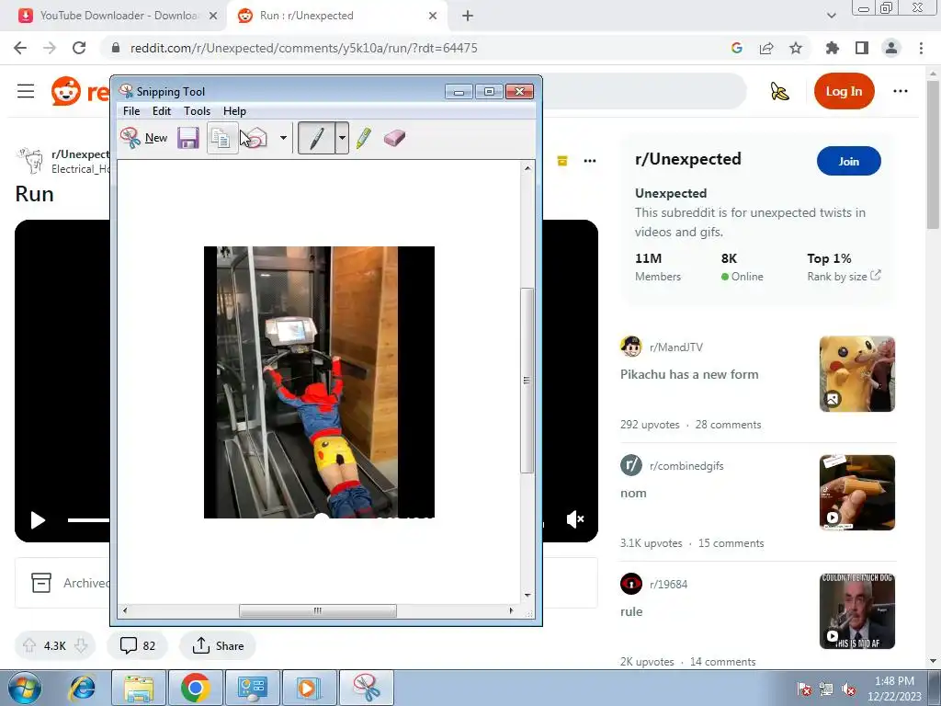Unmute the Reddit video player
The width and height of the screenshot is (941, 706).
575,519
